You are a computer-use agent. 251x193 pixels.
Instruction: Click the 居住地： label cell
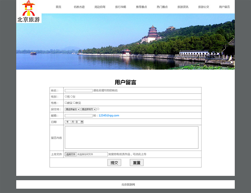(56, 109)
